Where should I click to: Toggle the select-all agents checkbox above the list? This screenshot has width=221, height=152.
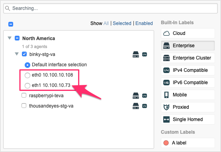pyautogui.click(x=11, y=24)
